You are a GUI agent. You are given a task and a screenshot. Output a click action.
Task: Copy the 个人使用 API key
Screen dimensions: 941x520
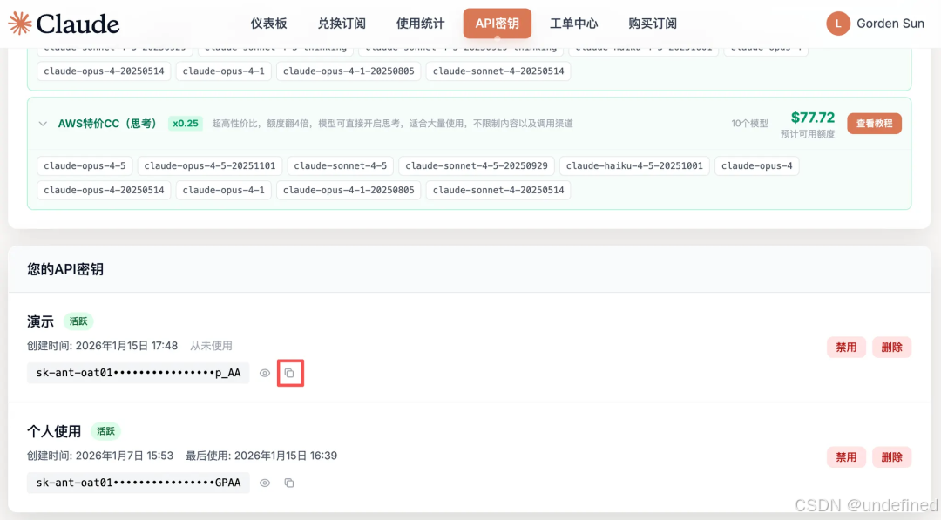(289, 483)
